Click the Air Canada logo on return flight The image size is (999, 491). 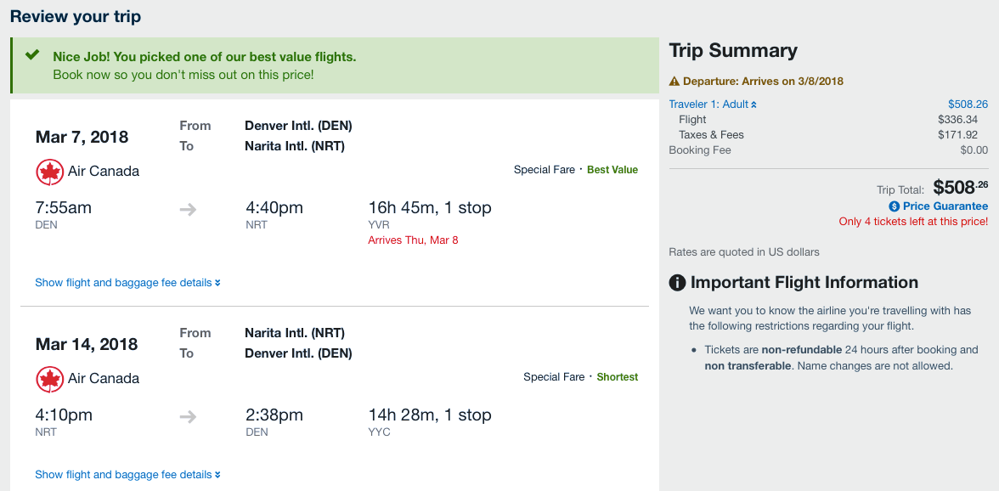coord(50,379)
